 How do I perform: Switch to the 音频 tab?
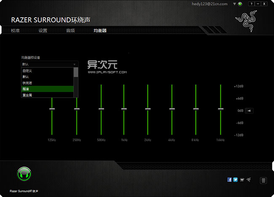70,31
